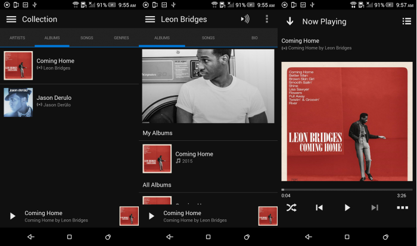Viewport: 417px width, 246px height.
Task: Tap mini player album thumbnail on Collection screen
Action: click(x=129, y=216)
